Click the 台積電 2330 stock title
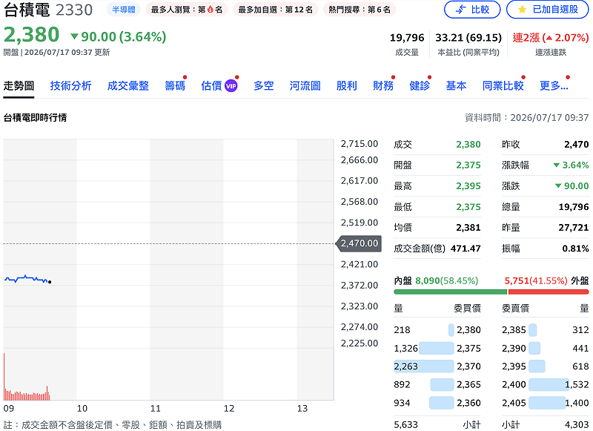Screen dimensions: 593x431 (47, 10)
